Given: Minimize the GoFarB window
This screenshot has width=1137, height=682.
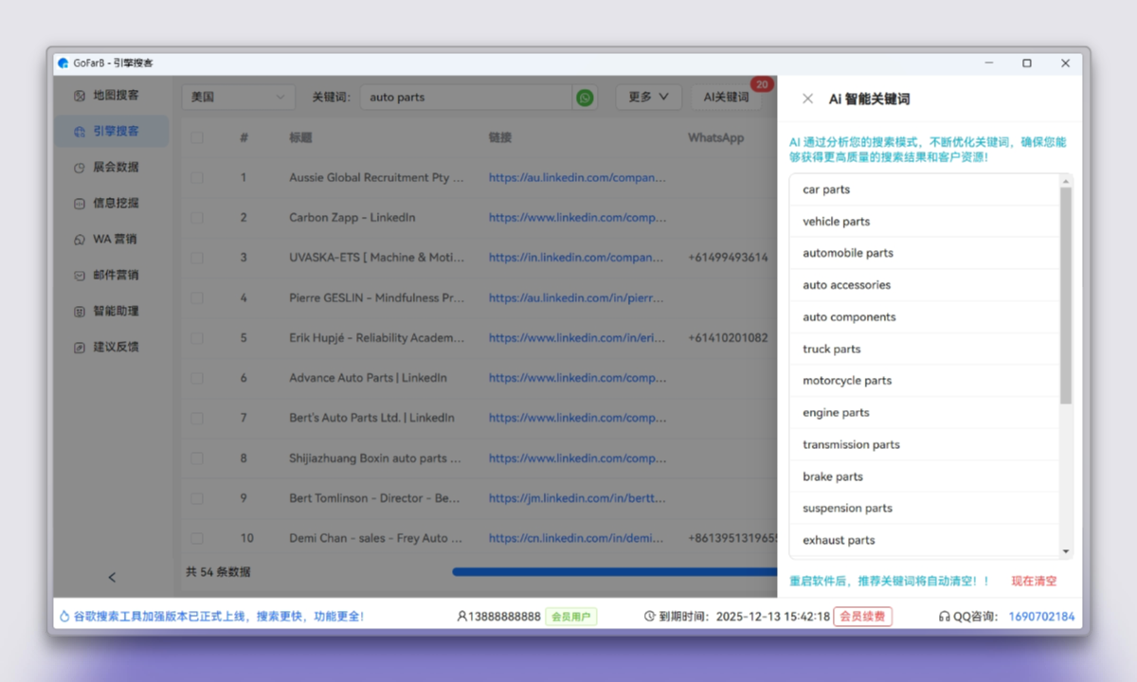Looking at the screenshot, I should (989, 63).
